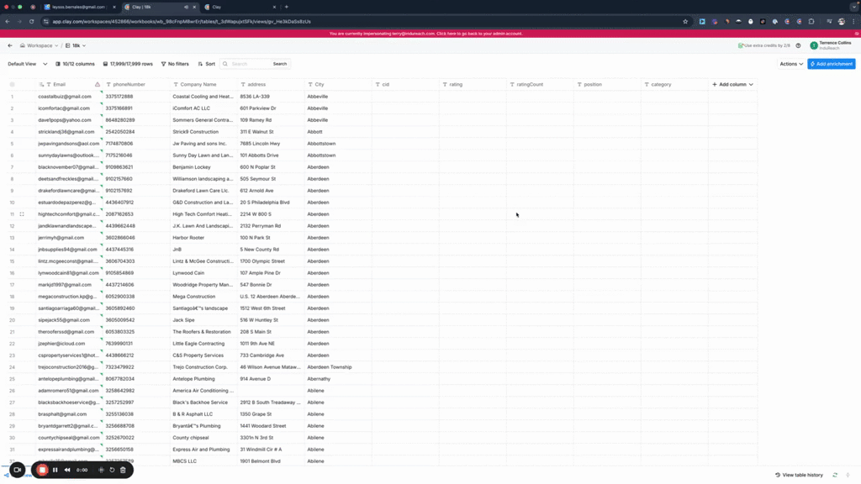
Task: Open the Actions dropdown menu
Action: tap(790, 64)
